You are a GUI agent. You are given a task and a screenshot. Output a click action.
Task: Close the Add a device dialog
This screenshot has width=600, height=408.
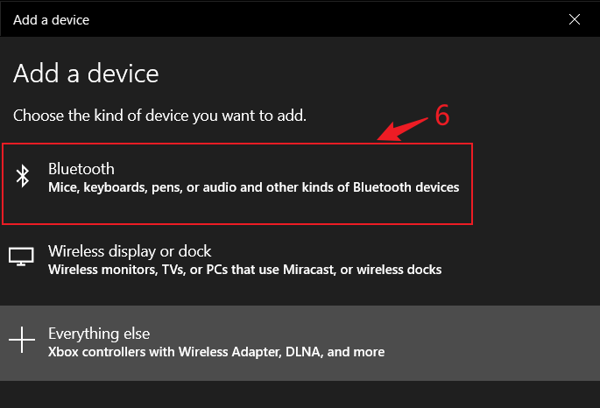tap(574, 19)
